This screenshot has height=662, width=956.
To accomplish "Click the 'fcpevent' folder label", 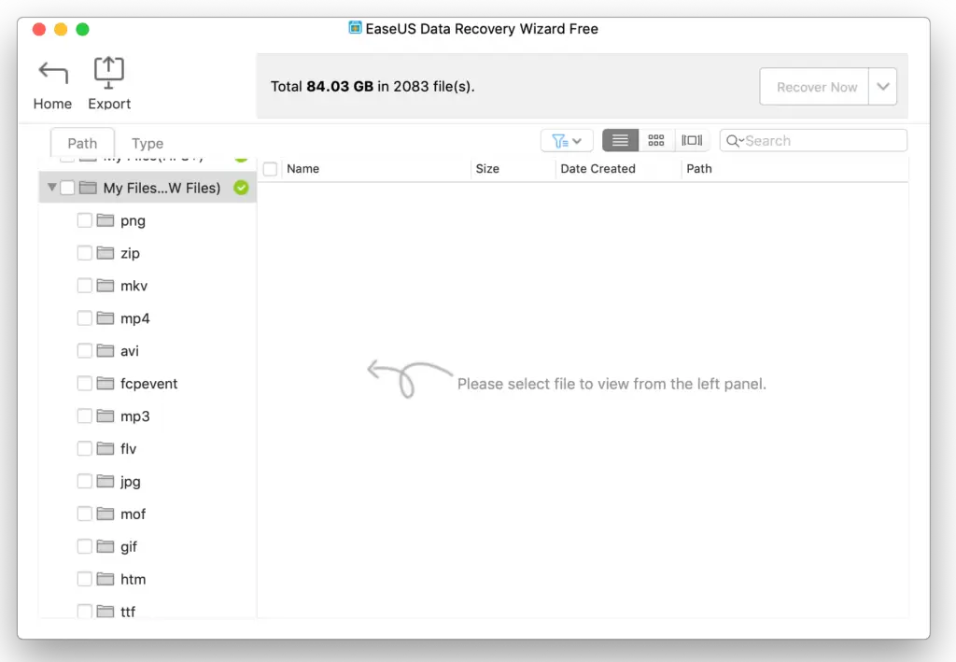I will (x=148, y=384).
